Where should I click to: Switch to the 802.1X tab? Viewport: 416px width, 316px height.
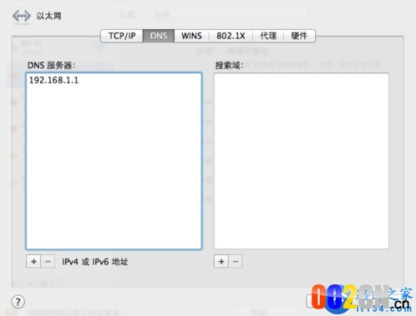point(231,36)
